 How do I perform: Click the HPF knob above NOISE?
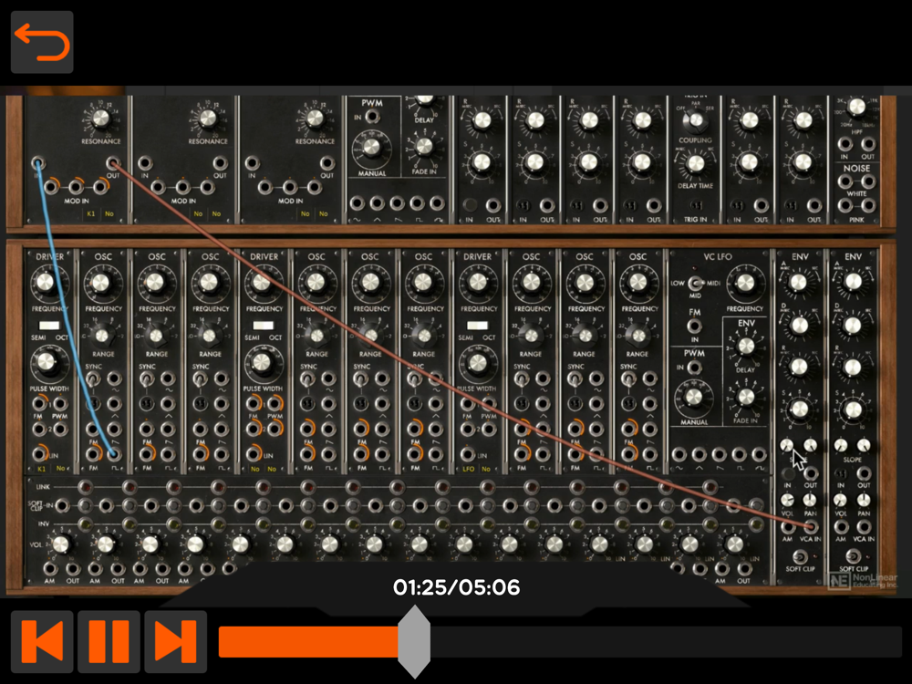click(856, 107)
